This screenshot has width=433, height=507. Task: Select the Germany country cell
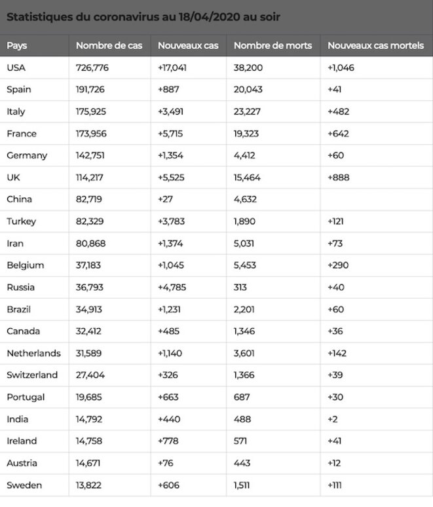coord(34,155)
